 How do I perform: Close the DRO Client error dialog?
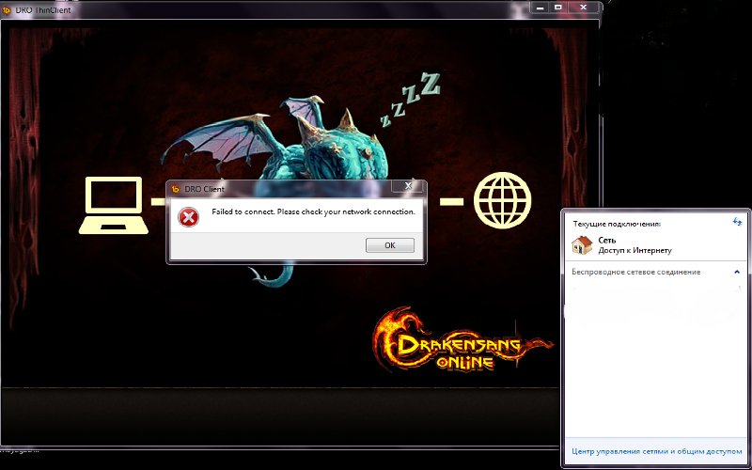coord(410,188)
